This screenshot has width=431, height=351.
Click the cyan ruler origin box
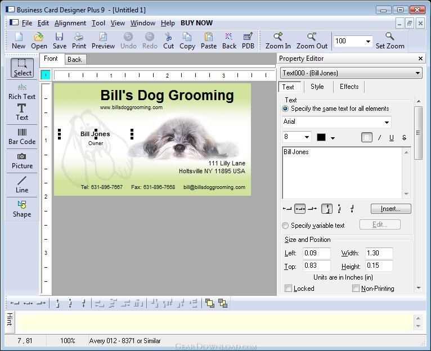click(46, 75)
